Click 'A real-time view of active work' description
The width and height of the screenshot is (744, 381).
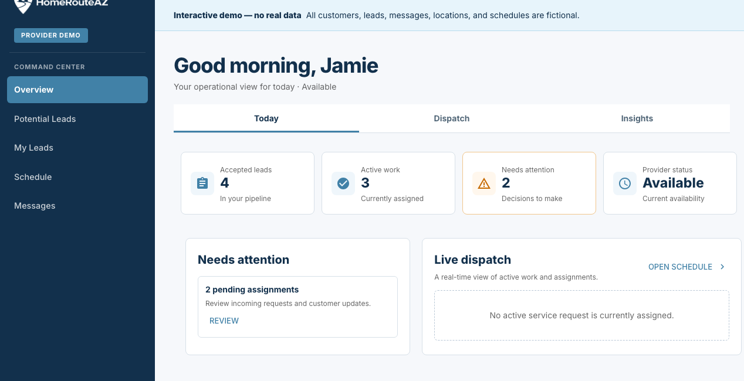(516, 277)
